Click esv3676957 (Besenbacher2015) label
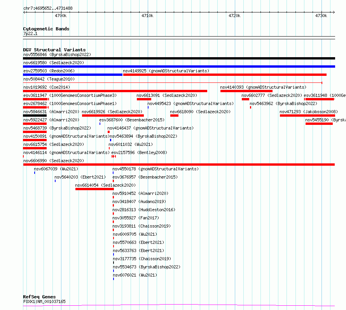This screenshot has width=346, height=310. (x=145, y=177)
